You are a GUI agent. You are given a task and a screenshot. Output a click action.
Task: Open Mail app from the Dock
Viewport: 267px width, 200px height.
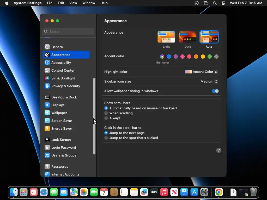point(64,192)
